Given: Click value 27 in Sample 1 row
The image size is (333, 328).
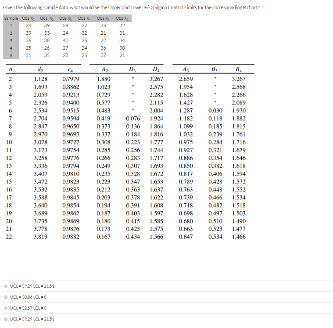Looking at the screenshot, I should [84, 25].
